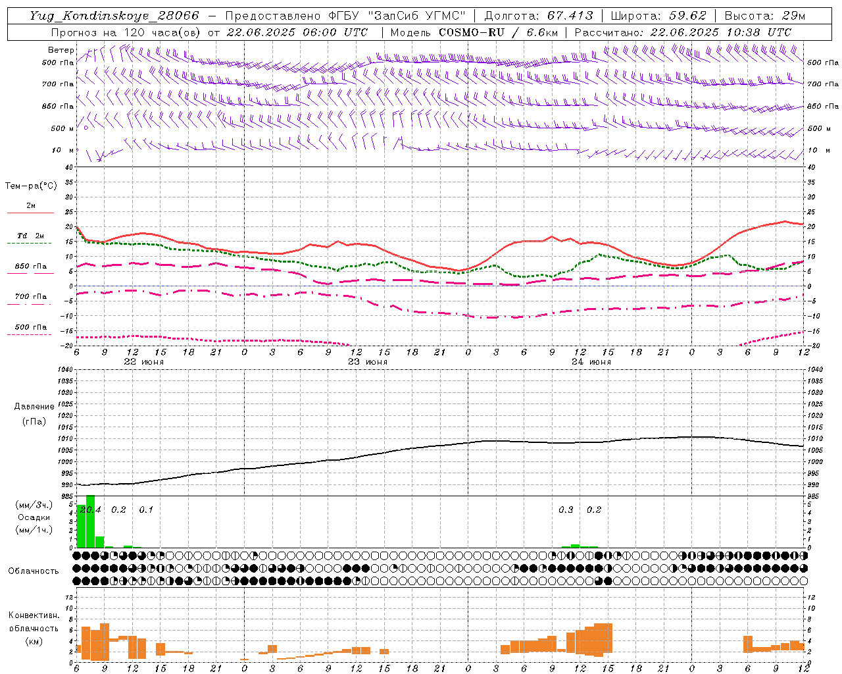842x674 pixels.
Task: Click the '20.4' precipitation value
Action: pos(91,509)
